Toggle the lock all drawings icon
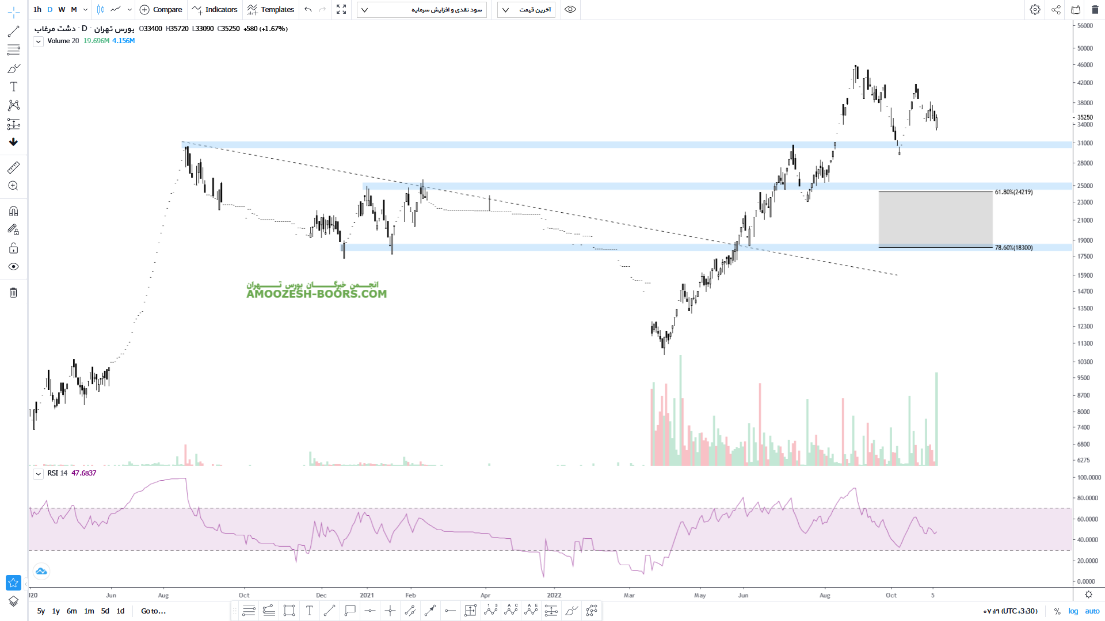Image resolution: width=1105 pixels, height=621 pixels. [13, 248]
